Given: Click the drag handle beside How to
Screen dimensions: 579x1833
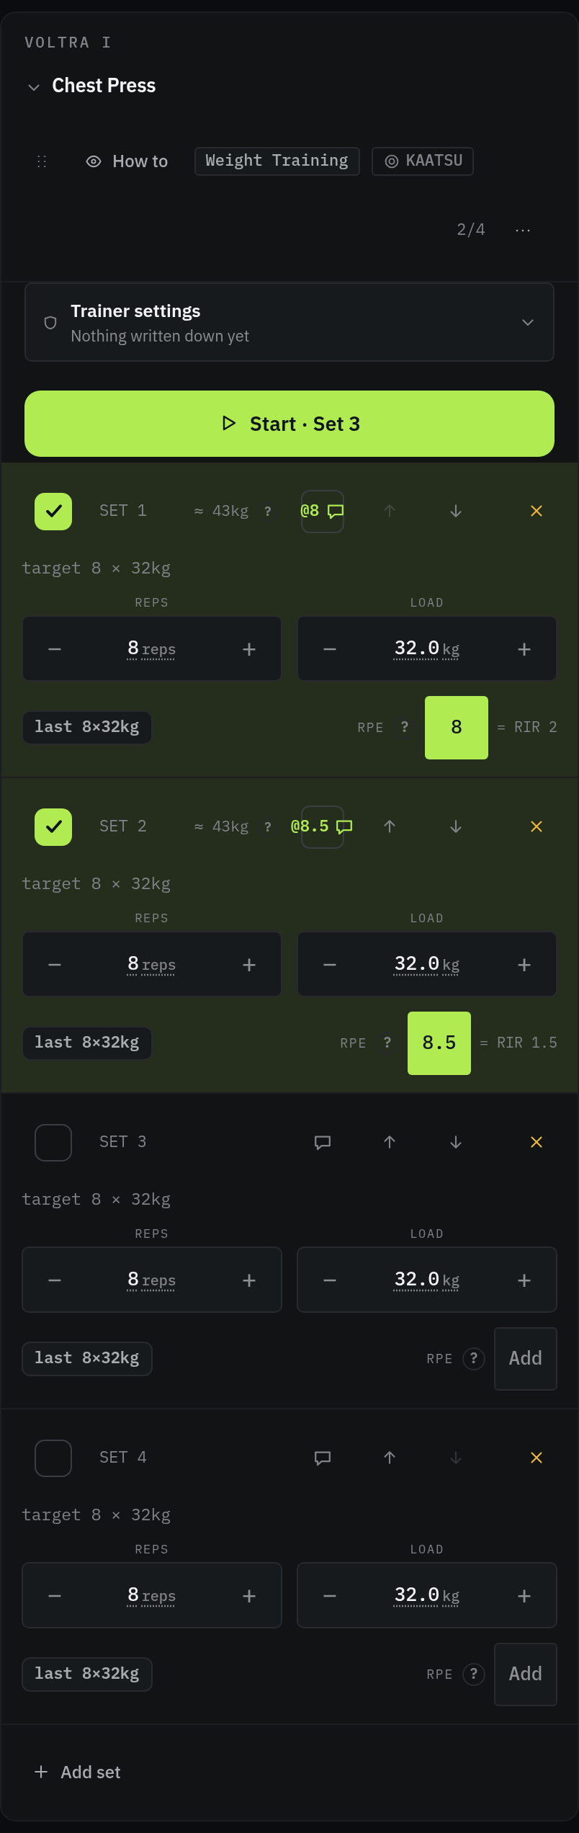Looking at the screenshot, I should (42, 161).
